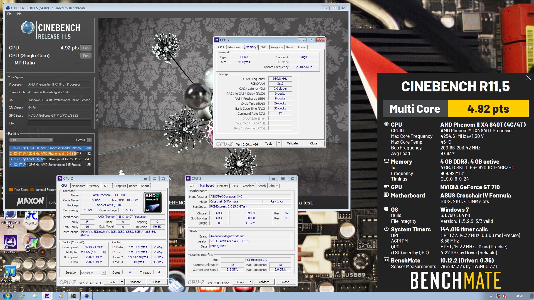
Task: Select ranking entry 5C/5T @ 4.16 GHz
Action: (50, 148)
